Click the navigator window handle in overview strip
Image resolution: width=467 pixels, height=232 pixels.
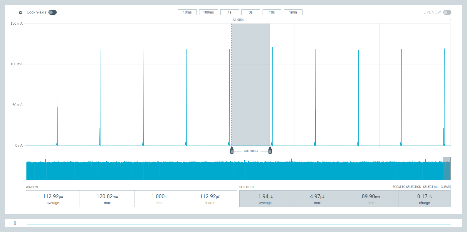point(447,168)
